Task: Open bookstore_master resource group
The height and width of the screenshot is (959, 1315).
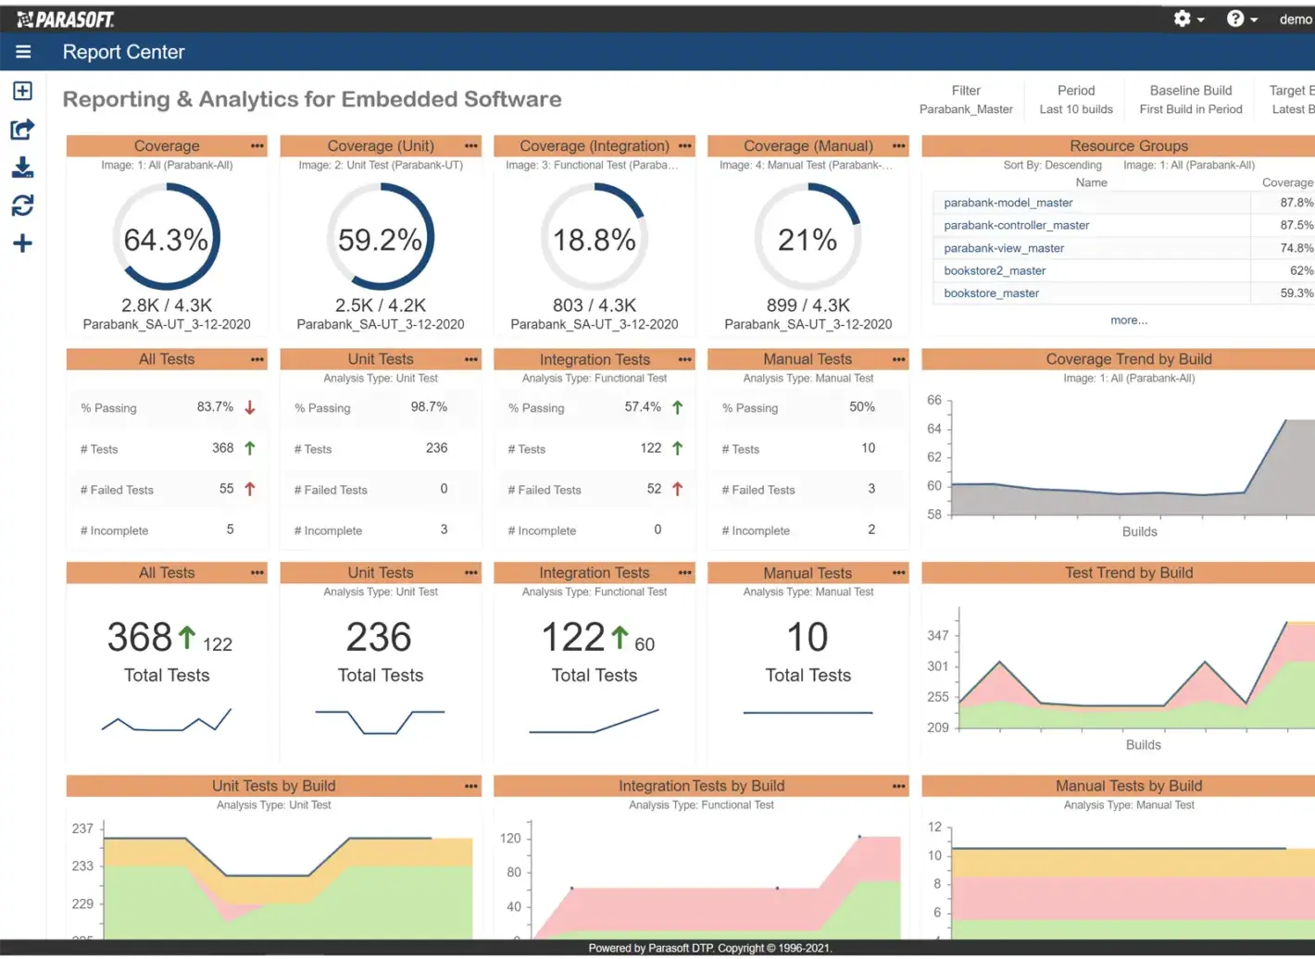Action: point(992,293)
